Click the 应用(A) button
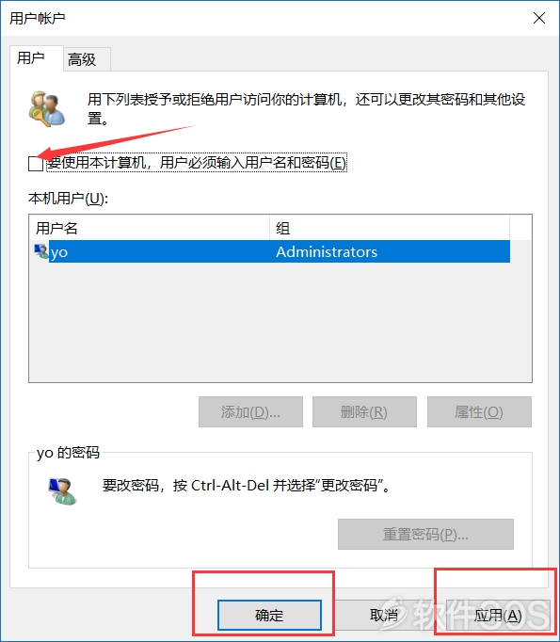560x642 pixels. click(498, 615)
